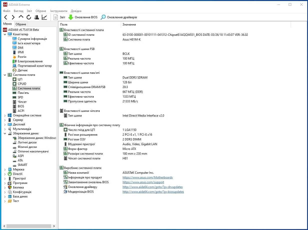
Task: Click the SPD memory icon
Action: click(15, 97)
